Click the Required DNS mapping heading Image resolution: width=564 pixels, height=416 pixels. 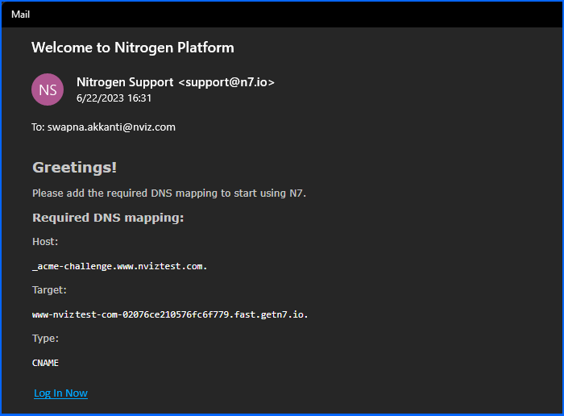(108, 218)
